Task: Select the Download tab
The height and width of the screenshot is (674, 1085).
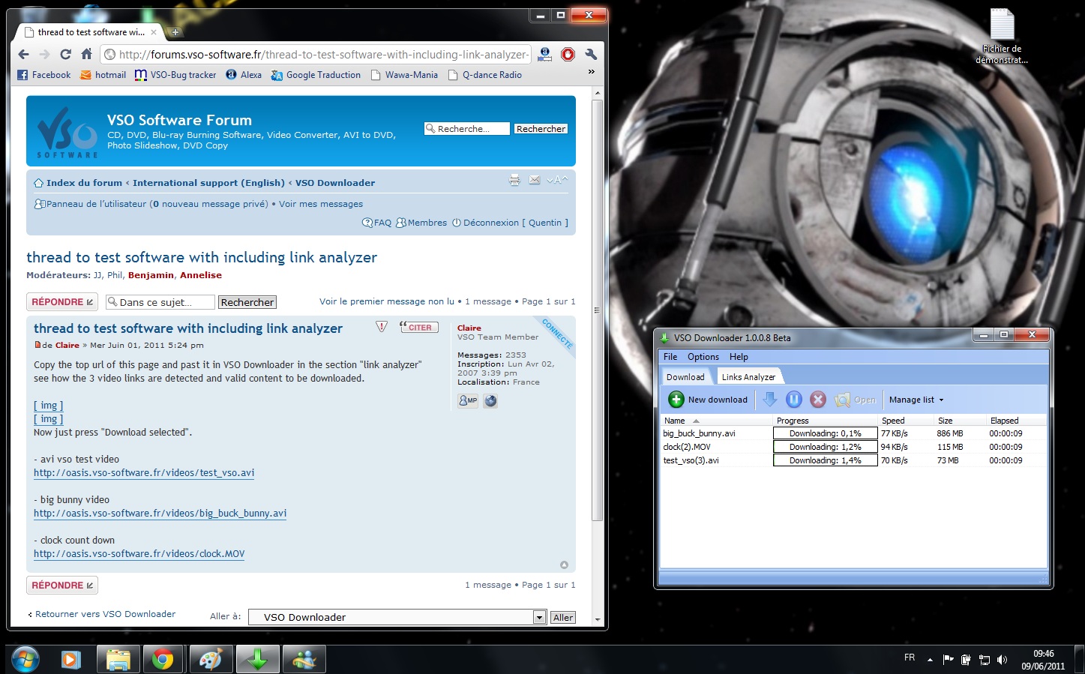Action: (x=685, y=377)
